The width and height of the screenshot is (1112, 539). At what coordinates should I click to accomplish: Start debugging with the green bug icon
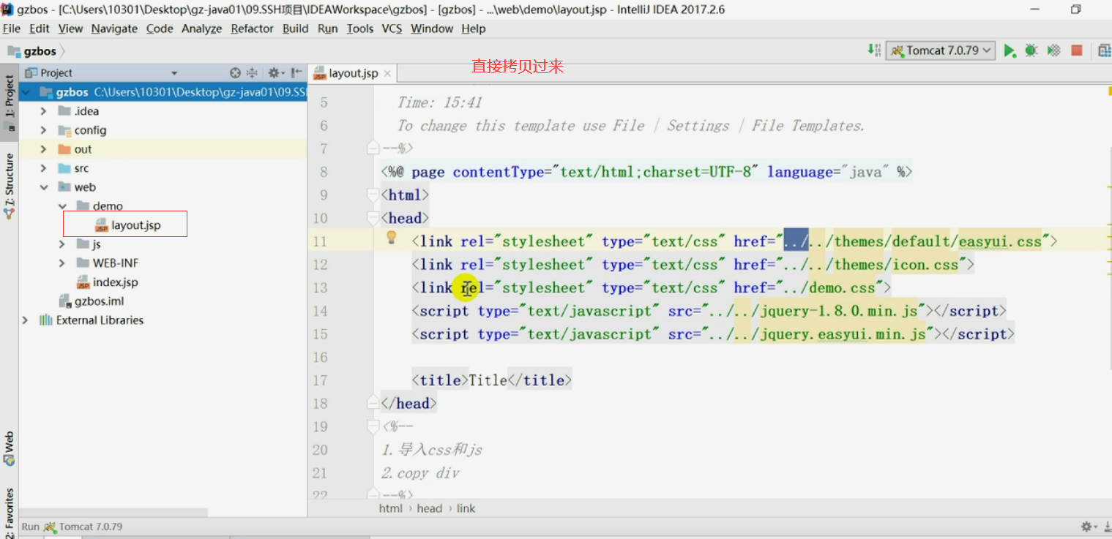point(1031,50)
